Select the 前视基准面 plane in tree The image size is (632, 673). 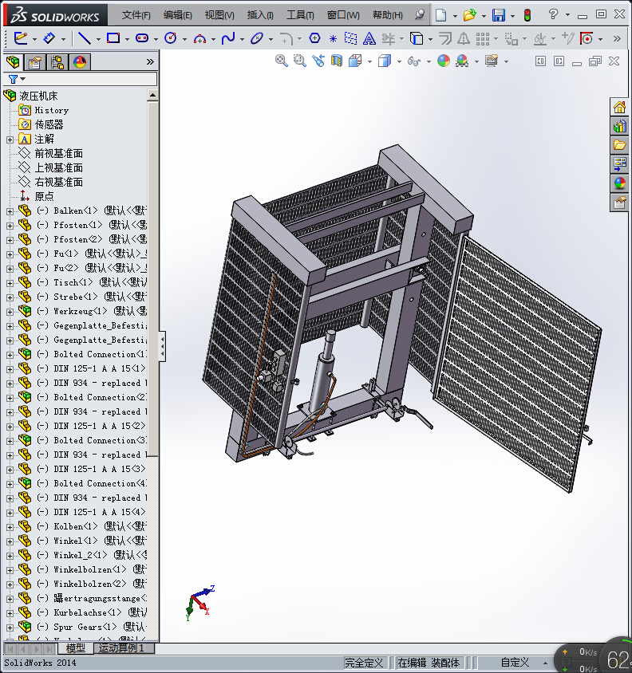(x=58, y=153)
